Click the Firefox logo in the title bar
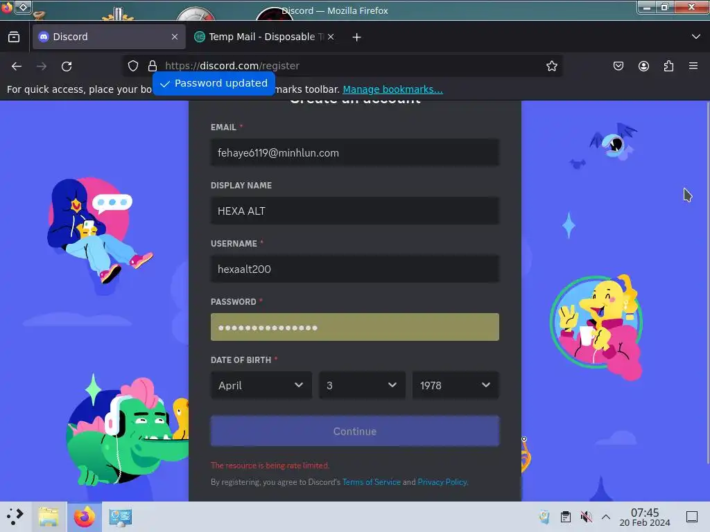Viewport: 710px width, 532px height. pos(6,7)
